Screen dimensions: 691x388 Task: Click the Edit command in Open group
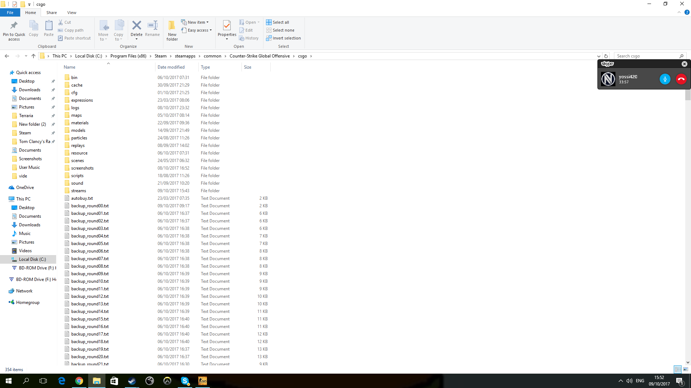pos(246,30)
